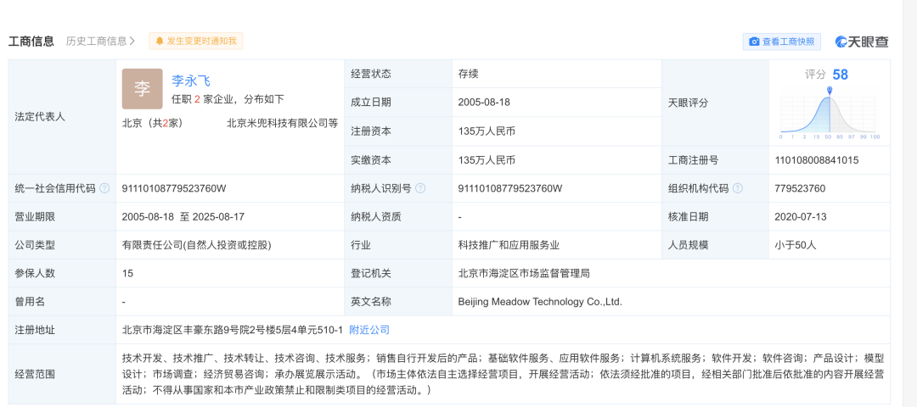Click help icon beside 组织机构代码
Viewport: 917px width, 407px height.
738,188
